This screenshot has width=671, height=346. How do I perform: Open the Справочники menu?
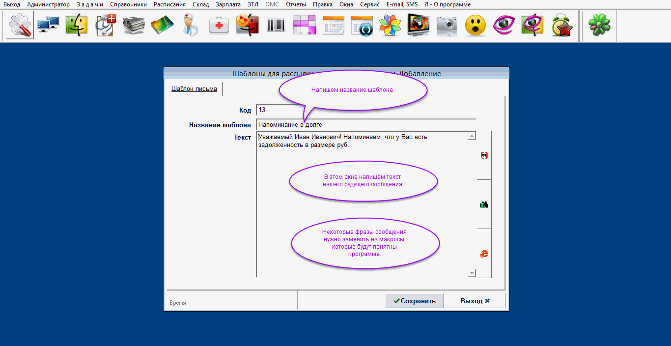128,4
